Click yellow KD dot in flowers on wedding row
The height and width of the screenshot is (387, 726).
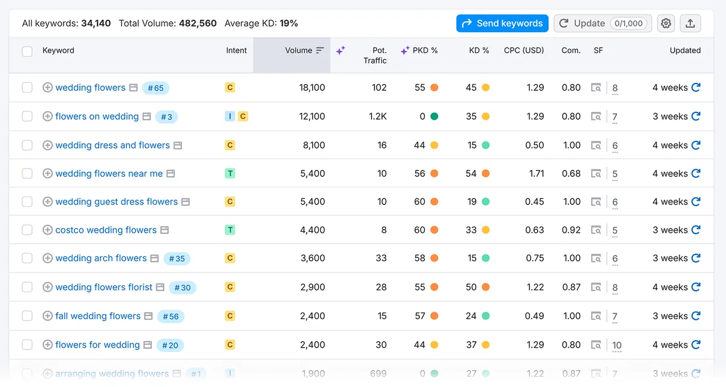click(485, 116)
